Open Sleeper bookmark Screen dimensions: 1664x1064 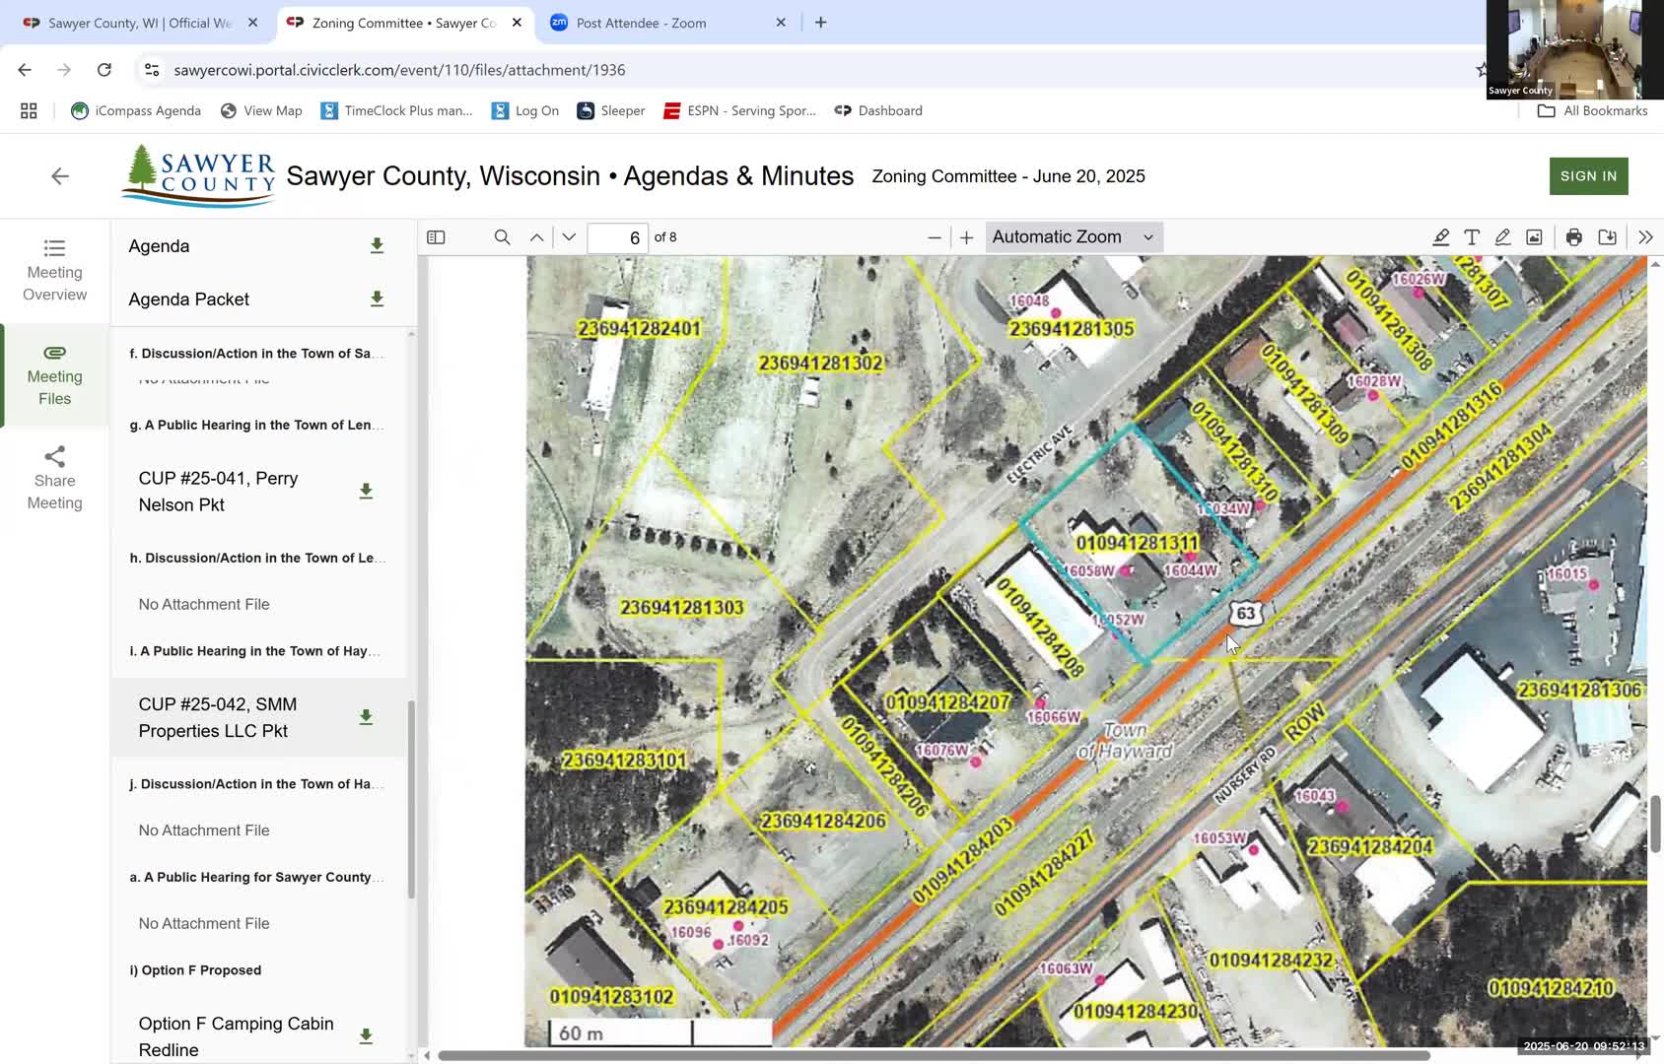click(x=611, y=110)
